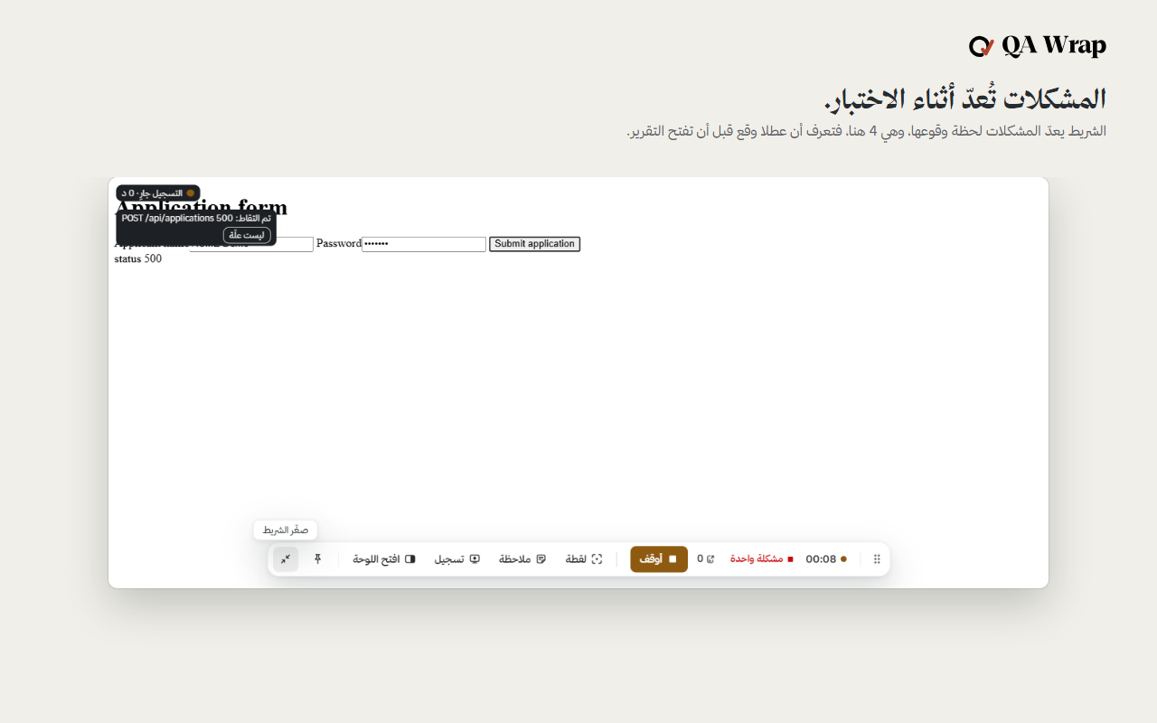
Task: Pin the toolbar with the pin icon
Action: pos(317,559)
